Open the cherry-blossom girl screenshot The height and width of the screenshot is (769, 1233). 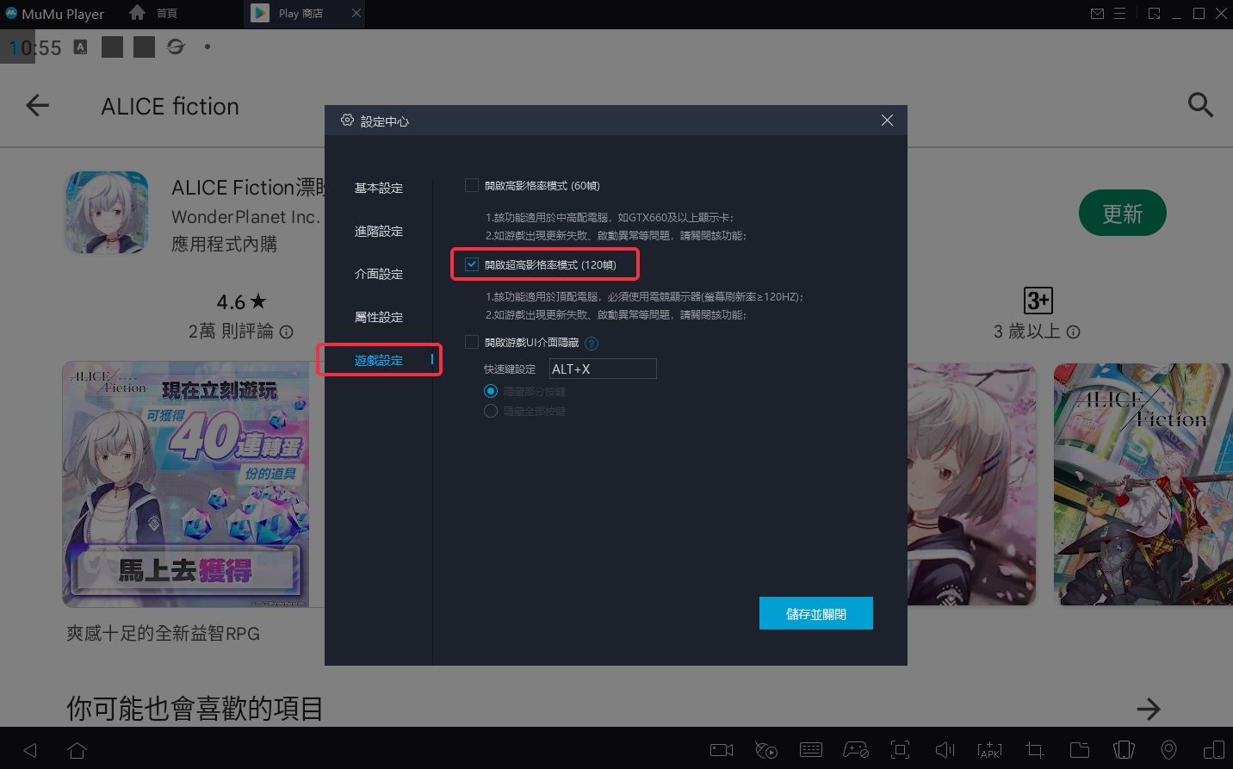tap(971, 484)
